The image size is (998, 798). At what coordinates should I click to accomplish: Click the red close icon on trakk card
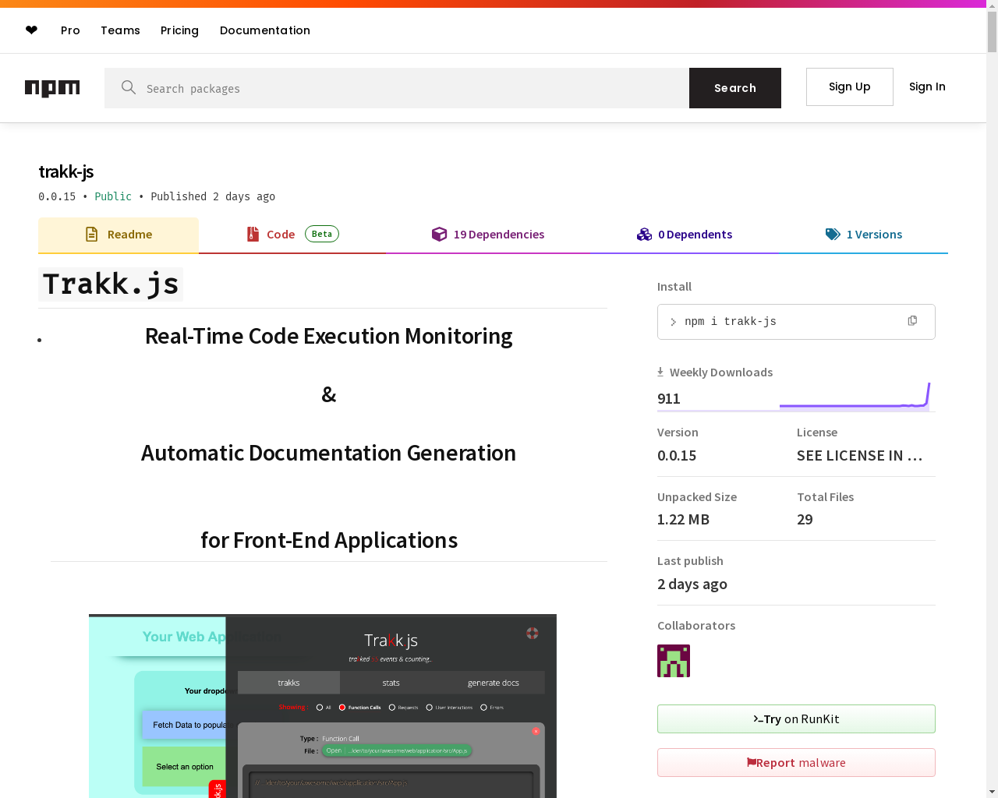click(x=536, y=731)
